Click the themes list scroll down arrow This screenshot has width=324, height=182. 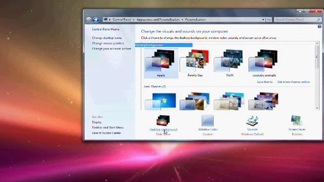point(317,108)
